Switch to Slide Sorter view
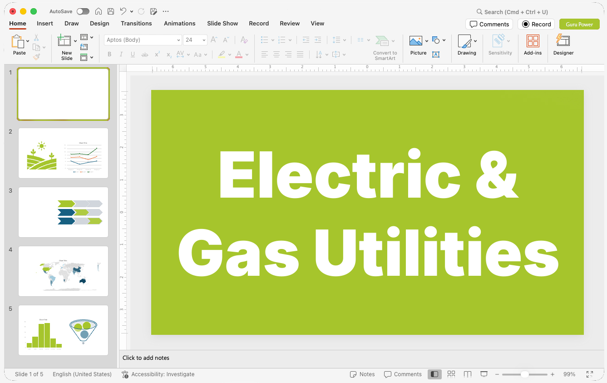 point(451,374)
